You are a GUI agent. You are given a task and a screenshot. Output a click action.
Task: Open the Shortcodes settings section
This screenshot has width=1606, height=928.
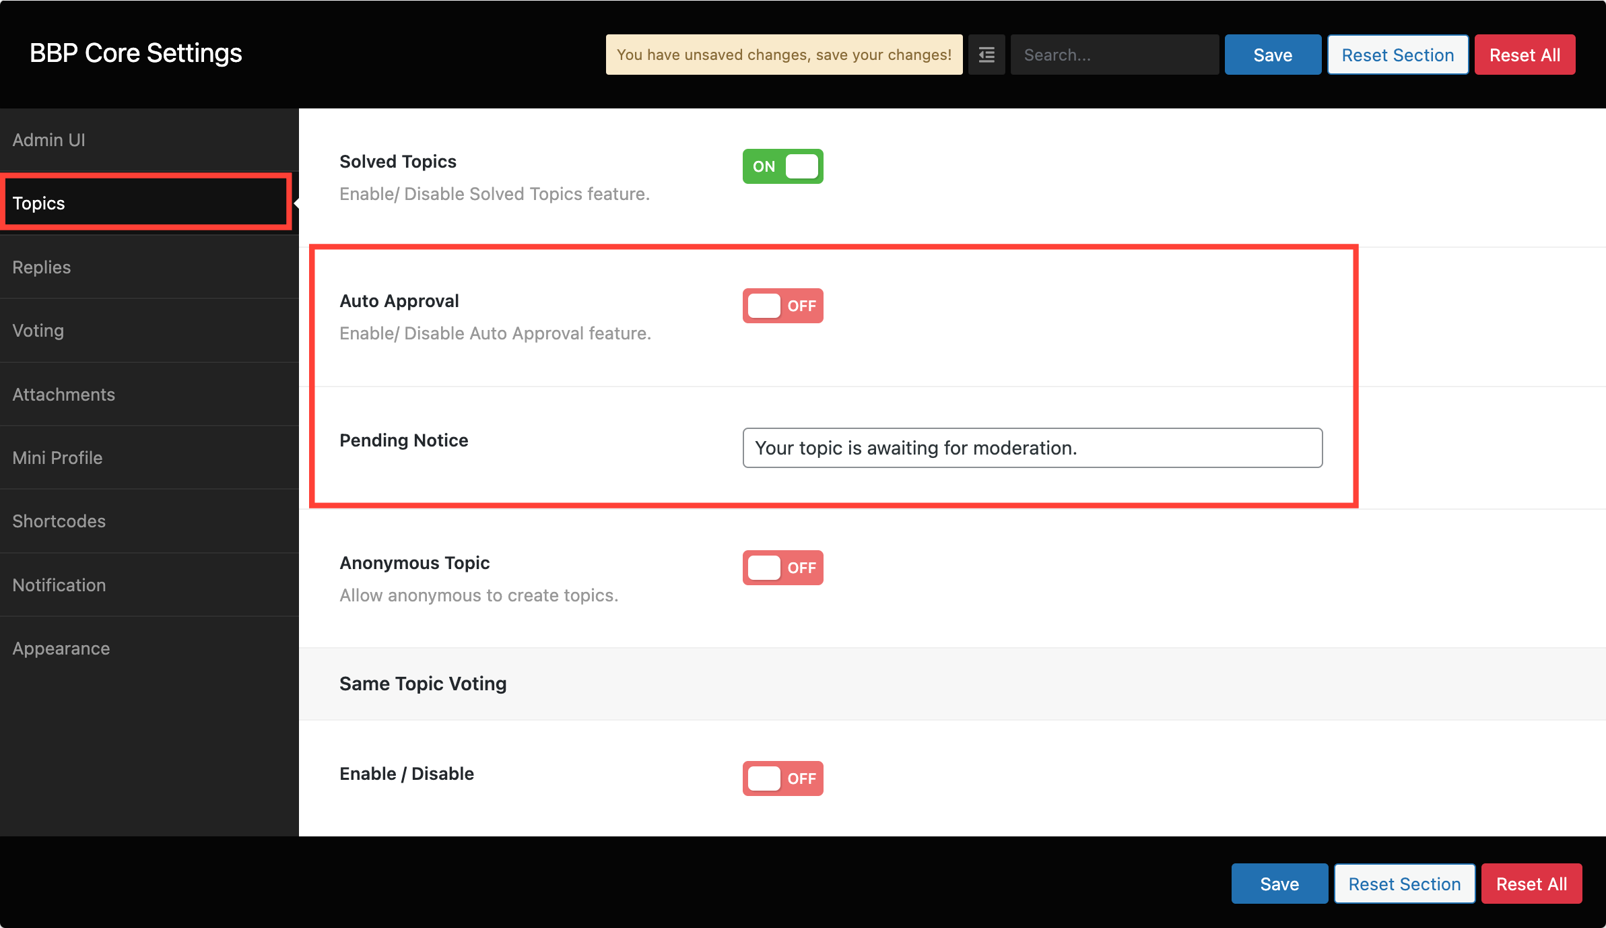point(59,521)
